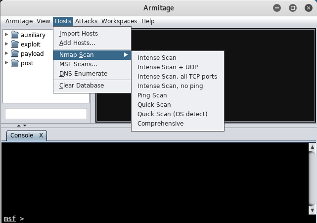Select Intense Scan, no ping
Image resolution: width=317 pixels, height=223 pixels.
tap(178, 86)
